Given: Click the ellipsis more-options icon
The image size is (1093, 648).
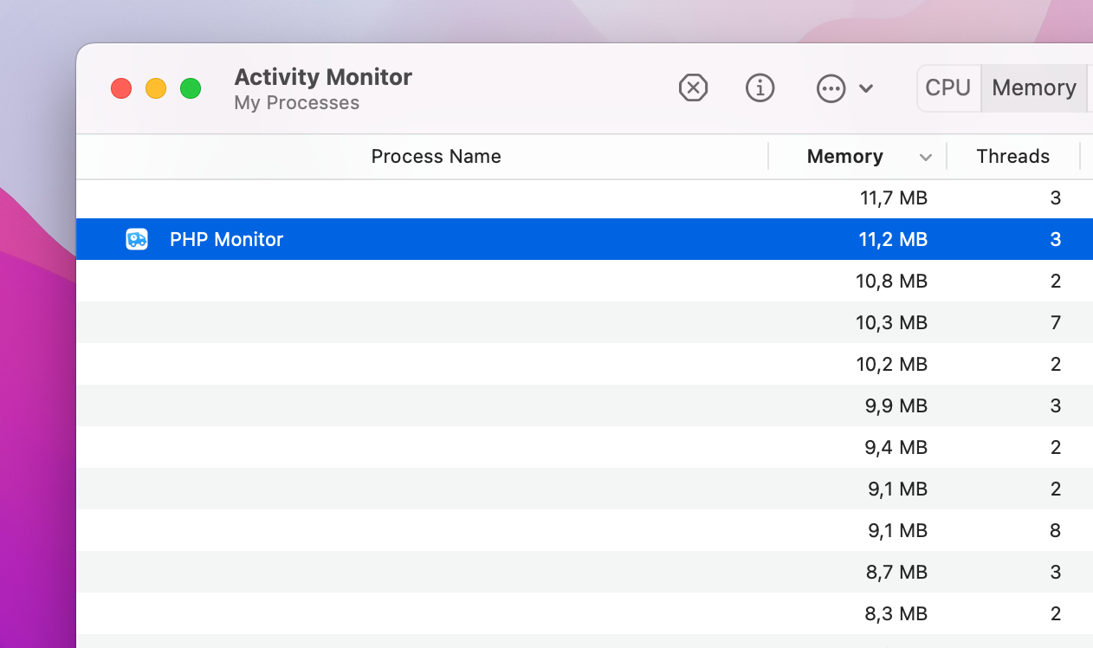Looking at the screenshot, I should (831, 88).
